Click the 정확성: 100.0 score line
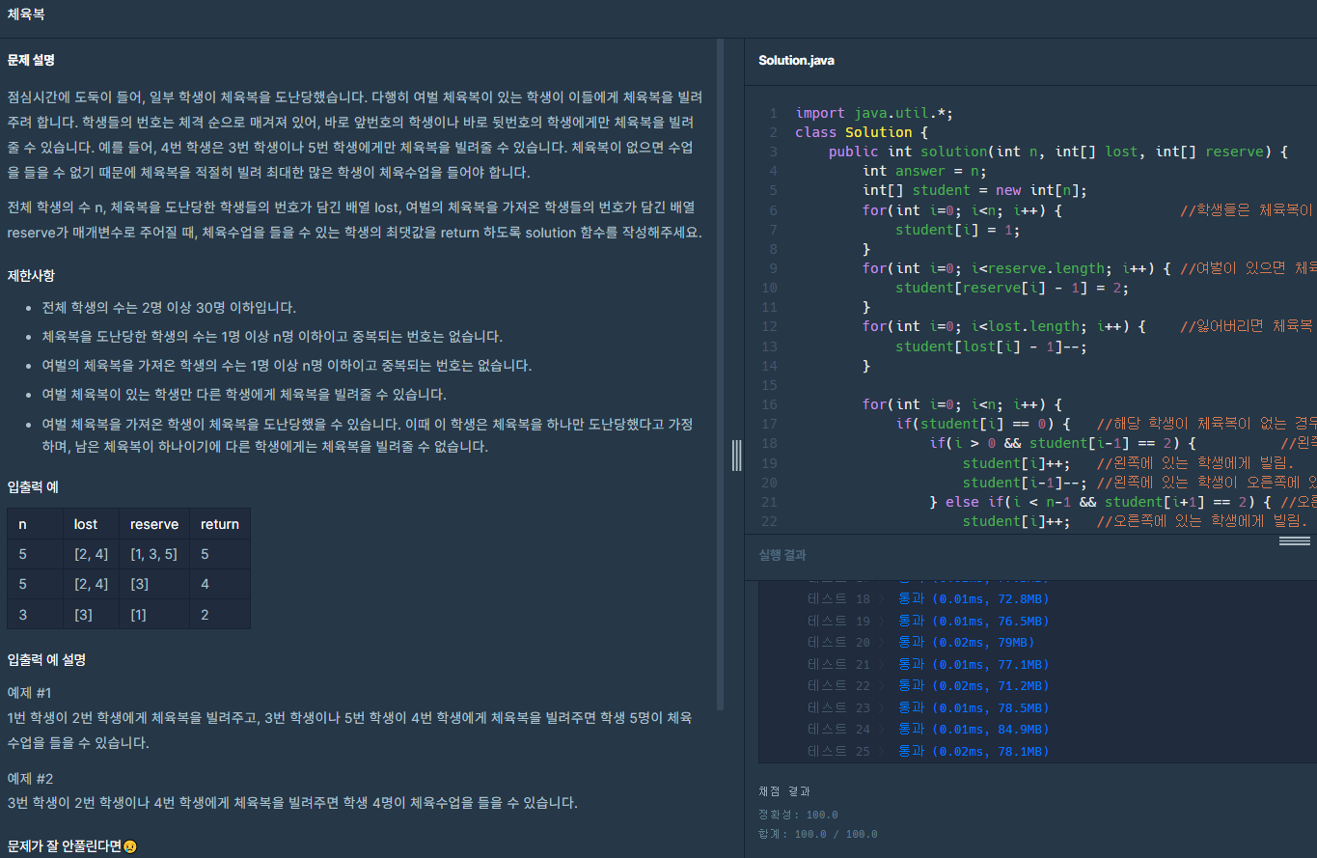The height and width of the screenshot is (858, 1317). click(x=798, y=815)
